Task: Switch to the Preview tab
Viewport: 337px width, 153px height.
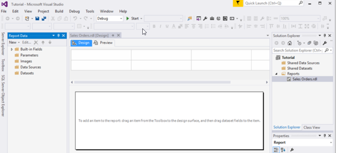Action: (x=103, y=43)
